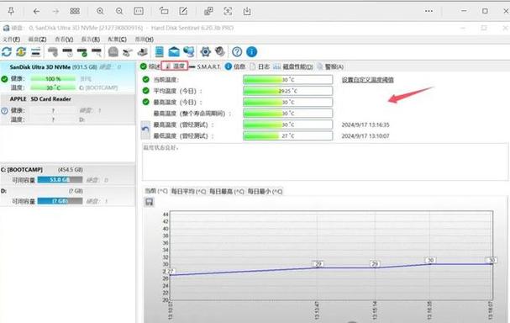The height and width of the screenshot is (323, 510).
Task: Click the edit image pencil icon
Action: tap(183, 11)
